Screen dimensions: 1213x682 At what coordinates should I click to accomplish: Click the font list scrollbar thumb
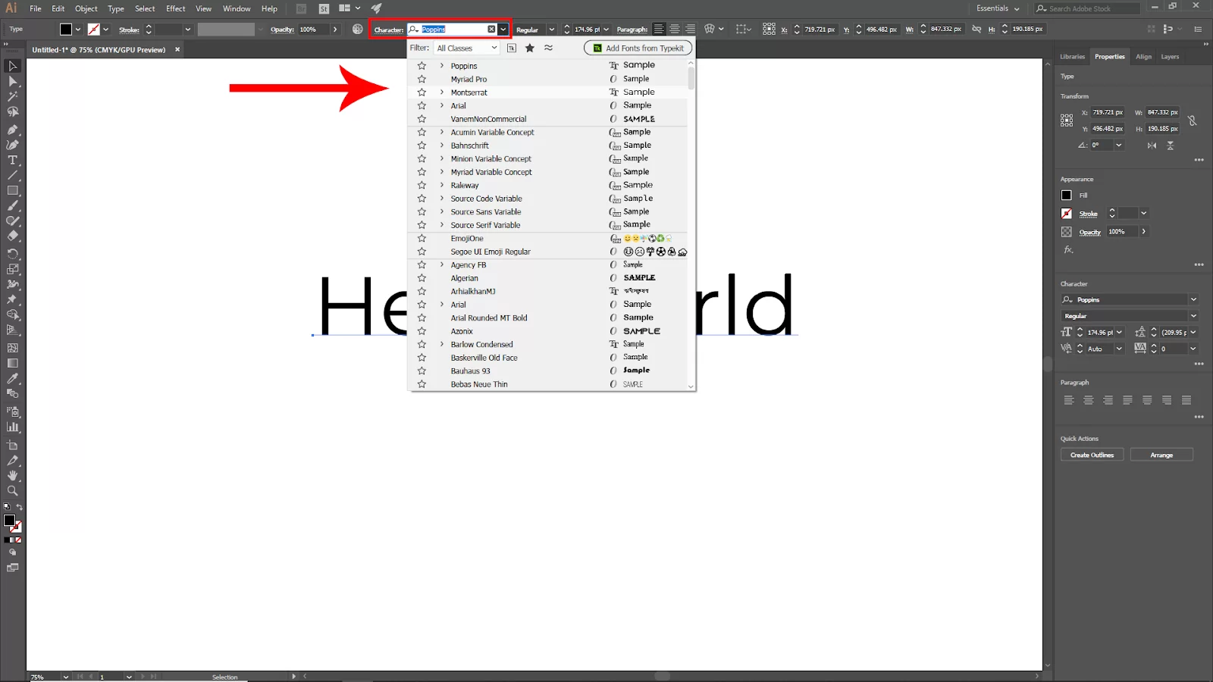click(x=691, y=79)
